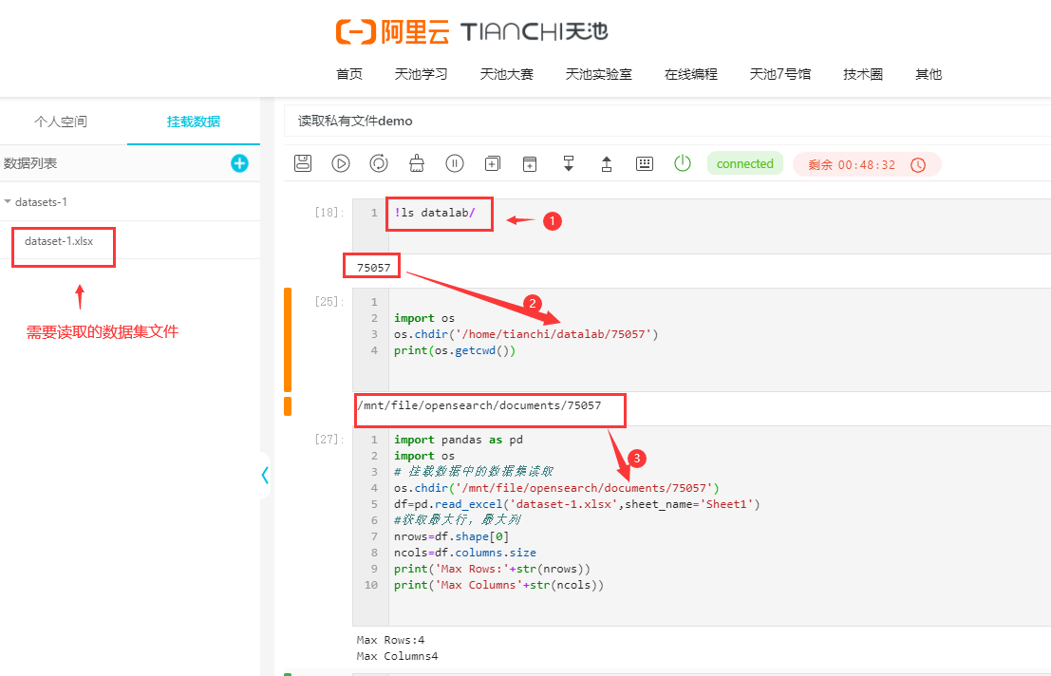Open the 在线编程 menu
The width and height of the screenshot is (1051, 676).
[691, 74]
